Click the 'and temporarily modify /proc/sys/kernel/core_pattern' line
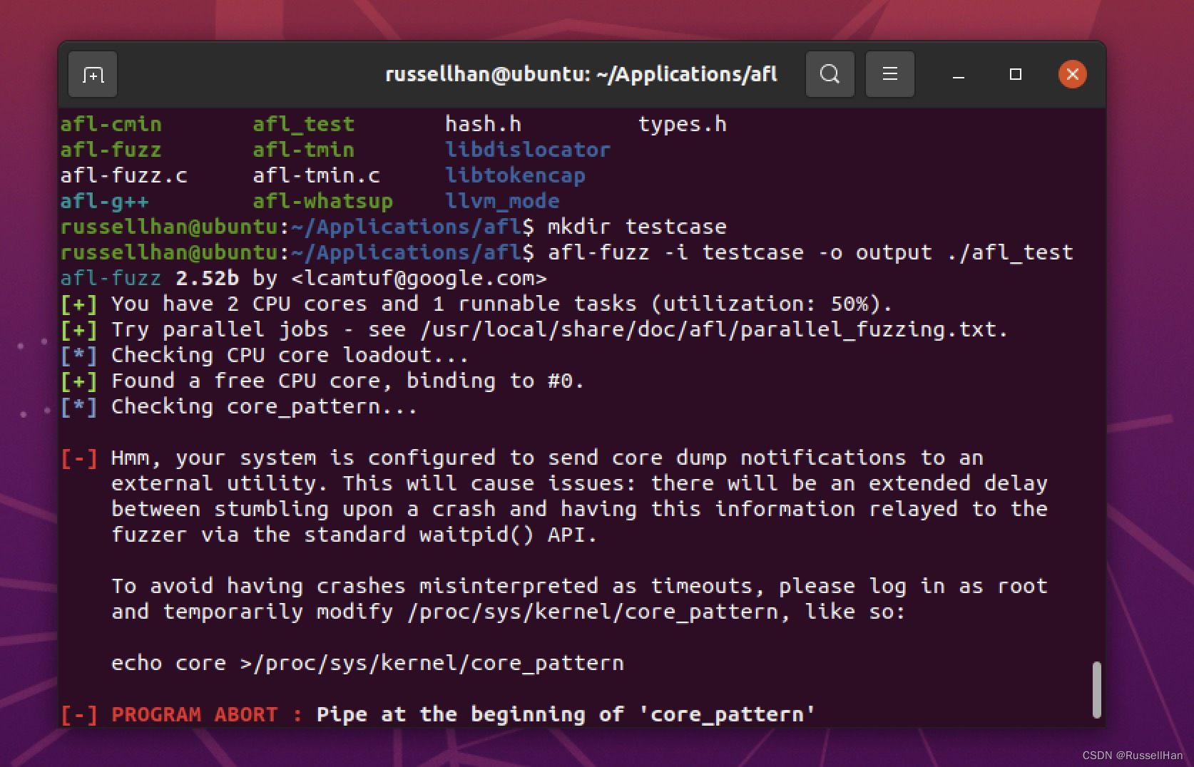Screen dimensions: 1194x767 509,612
